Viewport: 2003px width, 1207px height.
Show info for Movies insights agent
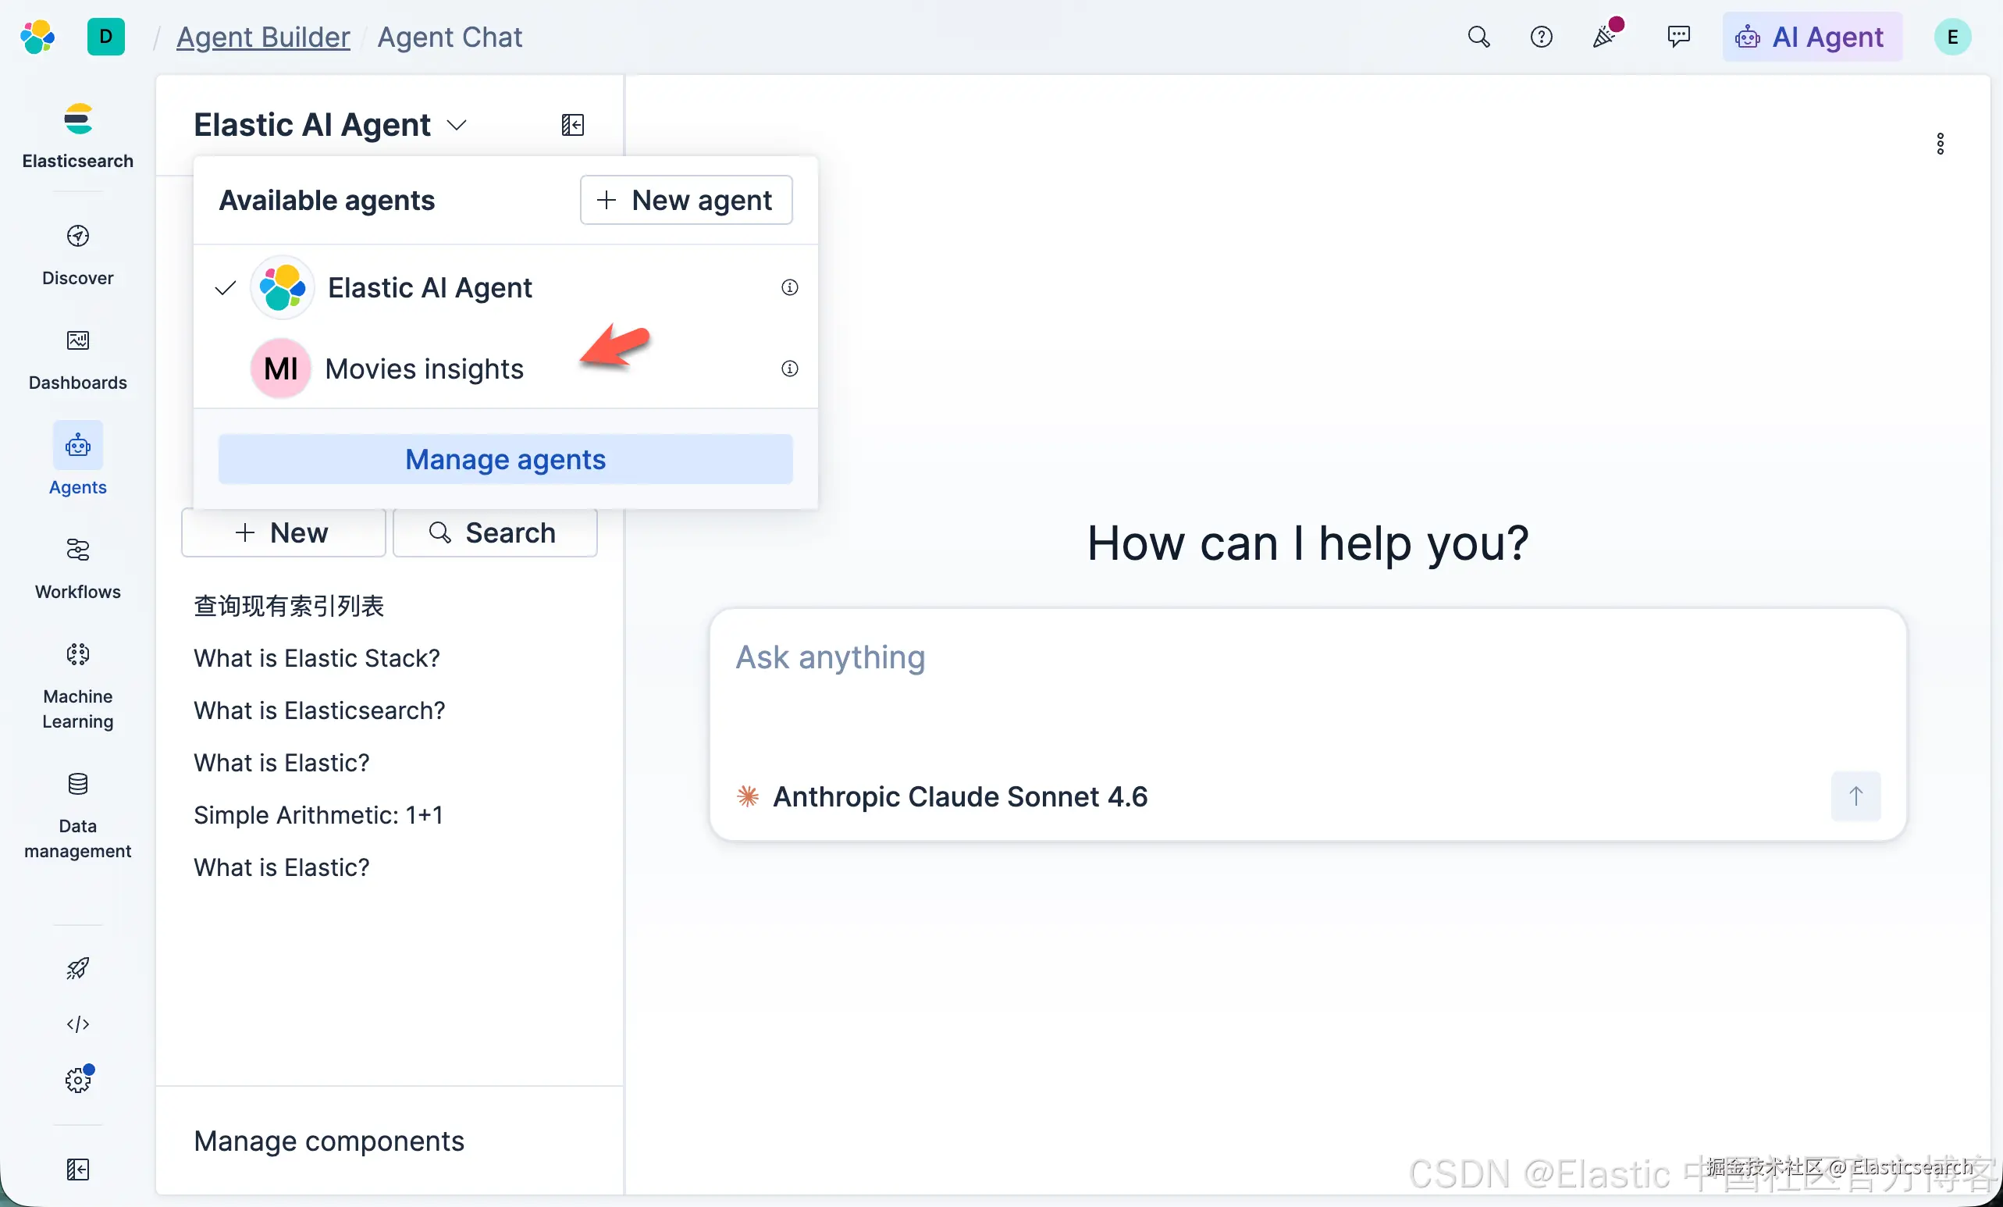click(x=789, y=369)
